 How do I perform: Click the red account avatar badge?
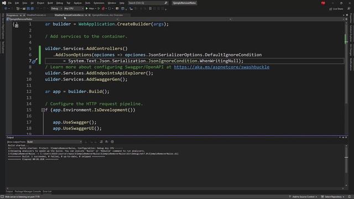[x=323, y=3]
